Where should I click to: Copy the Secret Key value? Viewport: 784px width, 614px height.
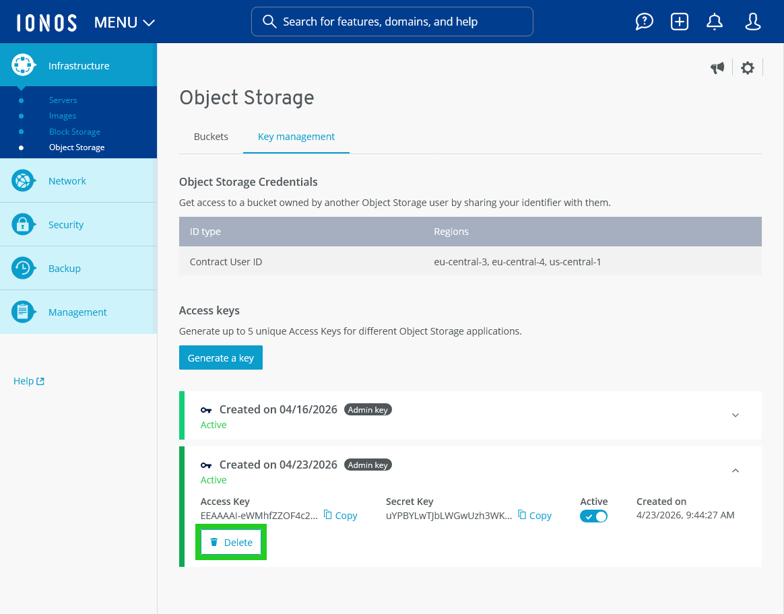pos(535,516)
